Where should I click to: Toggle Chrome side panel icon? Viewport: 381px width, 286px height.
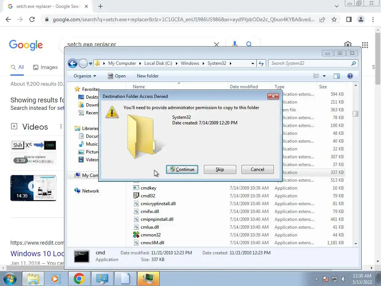point(349,19)
